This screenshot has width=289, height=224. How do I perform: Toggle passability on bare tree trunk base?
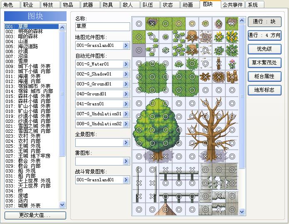point(205,156)
